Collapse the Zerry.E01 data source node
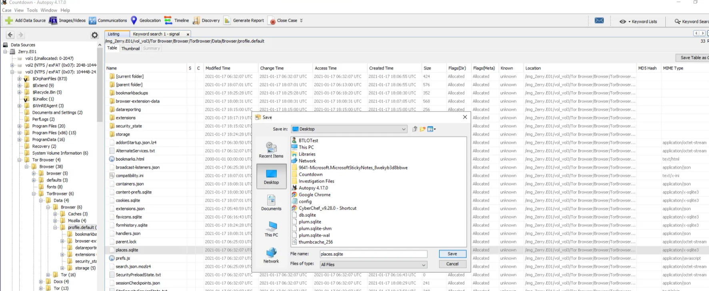This screenshot has width=709, height=291. 5,52
